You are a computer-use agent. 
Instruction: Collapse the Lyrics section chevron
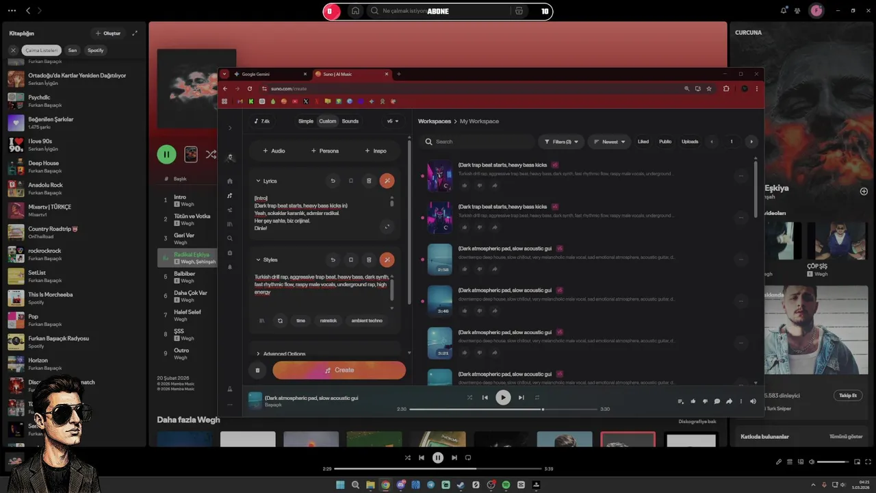pos(258,181)
